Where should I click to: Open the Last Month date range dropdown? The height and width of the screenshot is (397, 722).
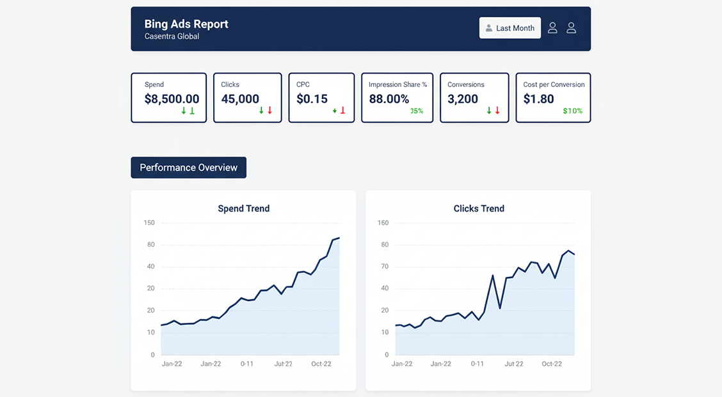pos(510,28)
